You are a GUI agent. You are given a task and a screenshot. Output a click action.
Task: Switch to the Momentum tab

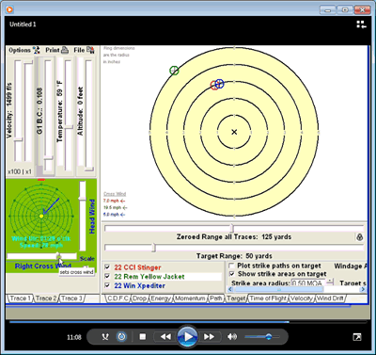[190, 299]
